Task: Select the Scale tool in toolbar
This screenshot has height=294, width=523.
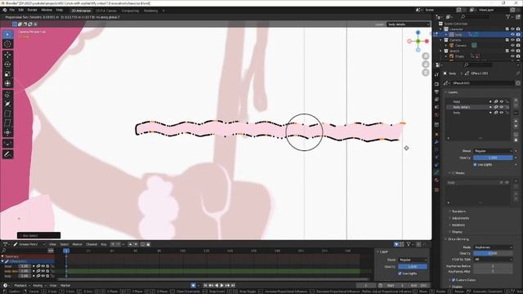Action: 7,74
